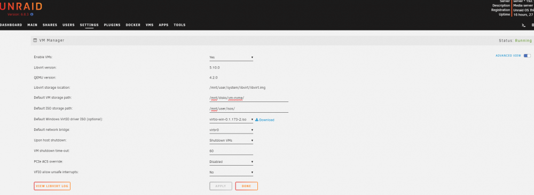534x195 pixels.
Task: Click the PCIe ACS override label
Action: pos(49,161)
